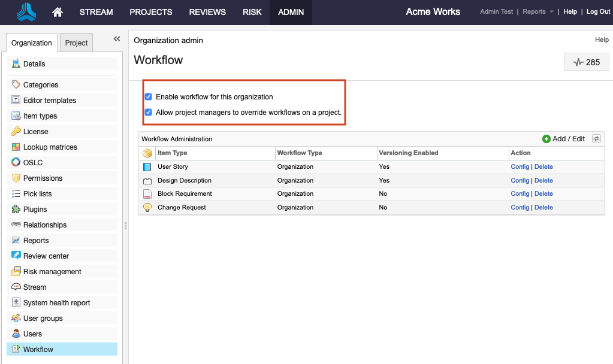Click the Jama logo icon in the header

(x=26, y=12)
